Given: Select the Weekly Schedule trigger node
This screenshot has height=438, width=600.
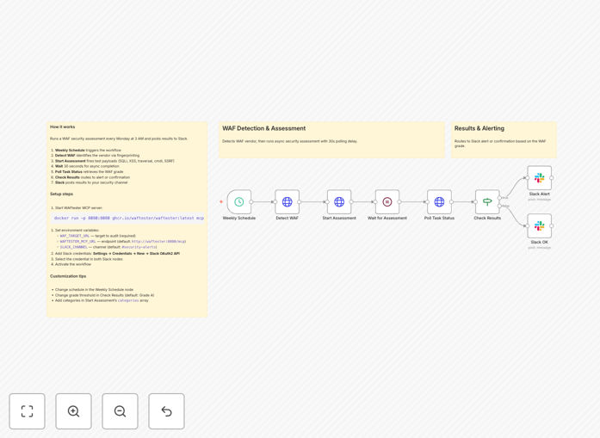Looking at the screenshot, I should coord(239,201).
